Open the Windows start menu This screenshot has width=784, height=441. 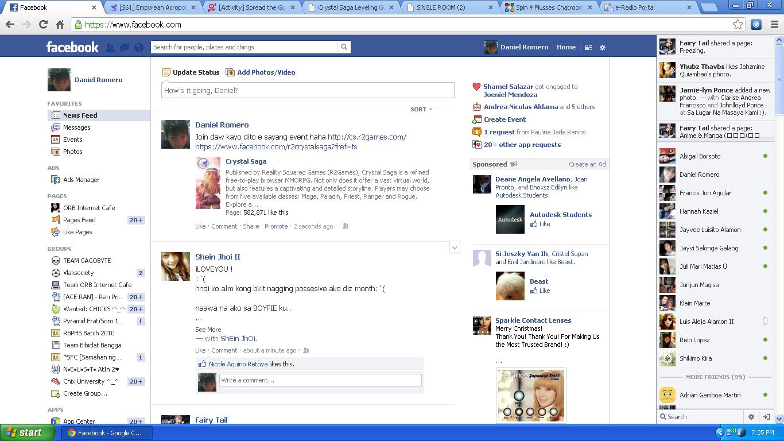click(24, 432)
